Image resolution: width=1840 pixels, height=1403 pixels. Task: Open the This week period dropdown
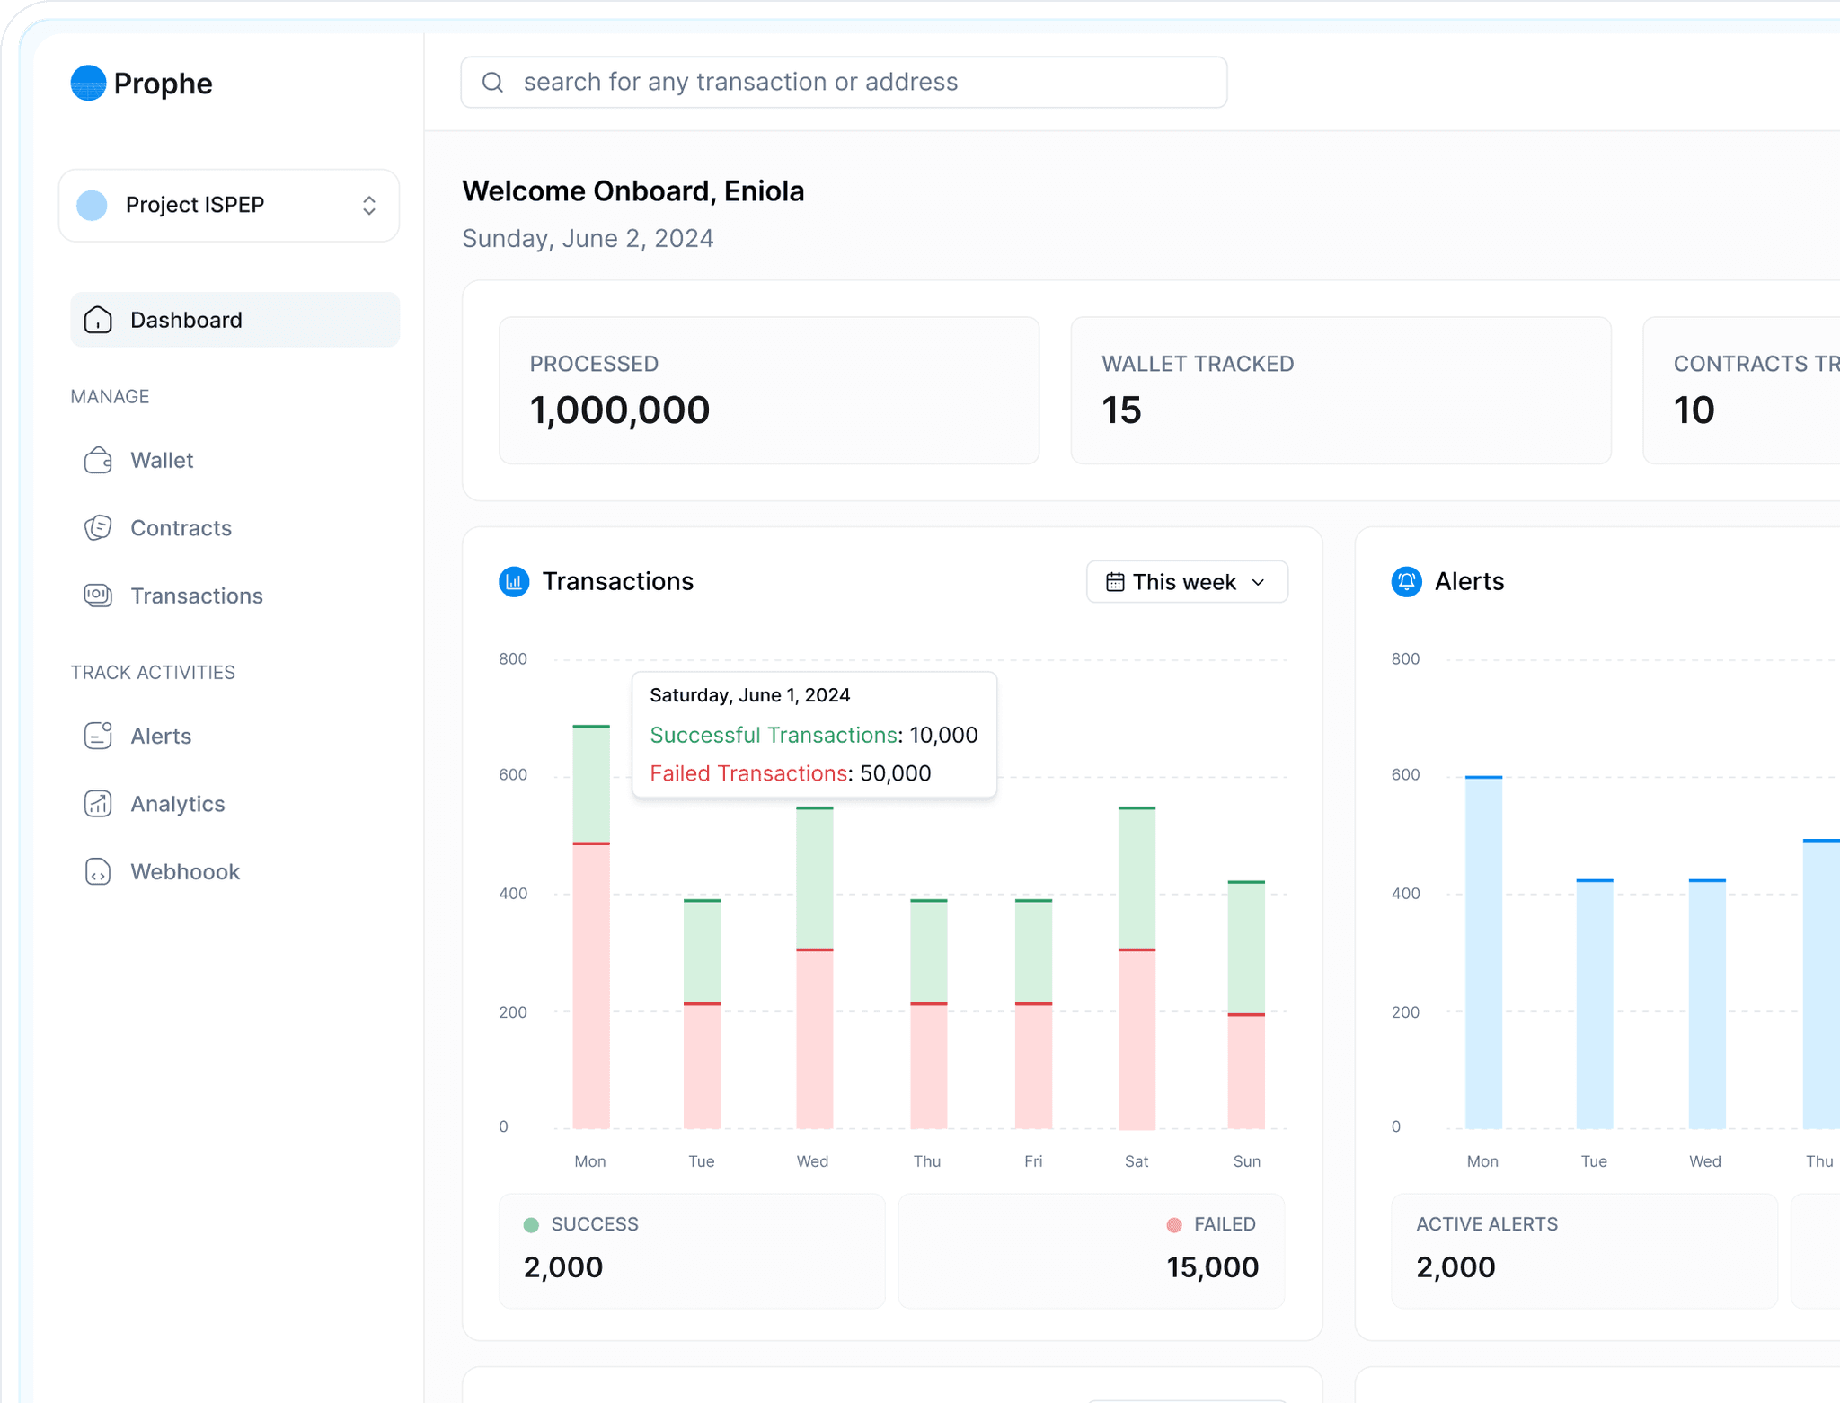pyautogui.click(x=1187, y=582)
